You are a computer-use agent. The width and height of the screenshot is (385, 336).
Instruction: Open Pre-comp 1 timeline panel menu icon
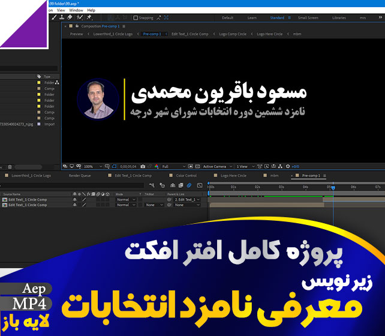(x=324, y=176)
